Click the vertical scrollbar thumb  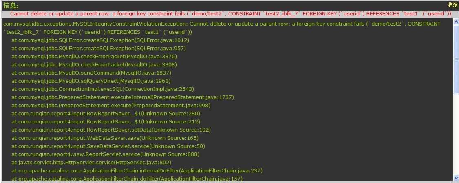click(456, 60)
